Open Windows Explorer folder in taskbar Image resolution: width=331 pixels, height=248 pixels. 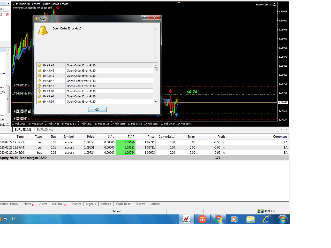[x=250, y=219]
